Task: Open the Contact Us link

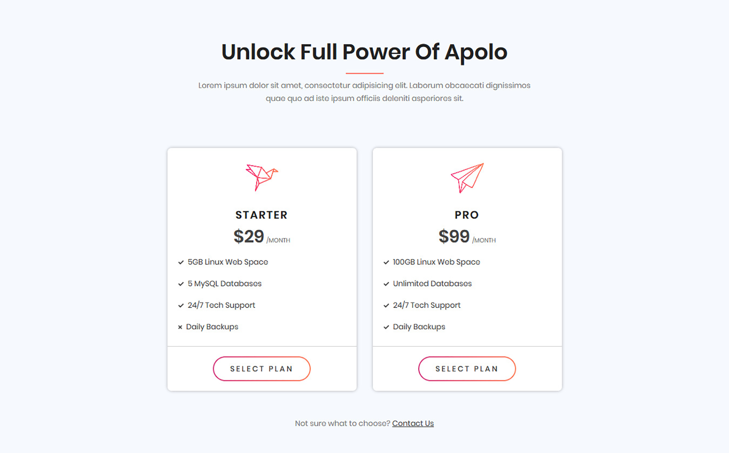Action: 413,424
